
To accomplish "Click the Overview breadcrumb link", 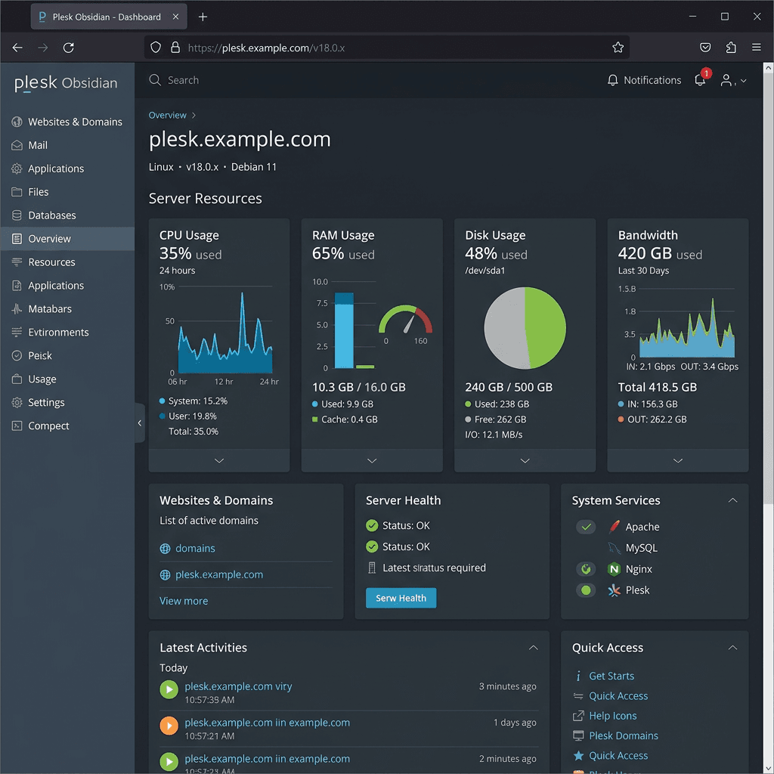I will [167, 115].
